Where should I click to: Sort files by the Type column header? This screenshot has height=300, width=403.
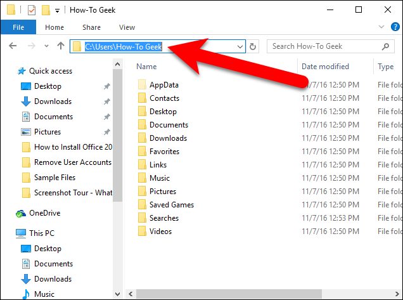(385, 67)
